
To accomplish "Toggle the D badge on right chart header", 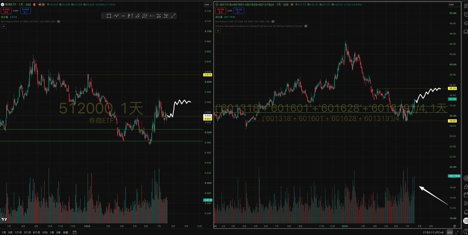I will [292, 4].
